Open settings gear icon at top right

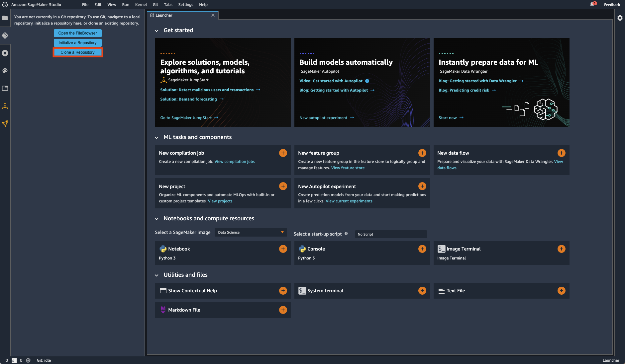tap(620, 18)
